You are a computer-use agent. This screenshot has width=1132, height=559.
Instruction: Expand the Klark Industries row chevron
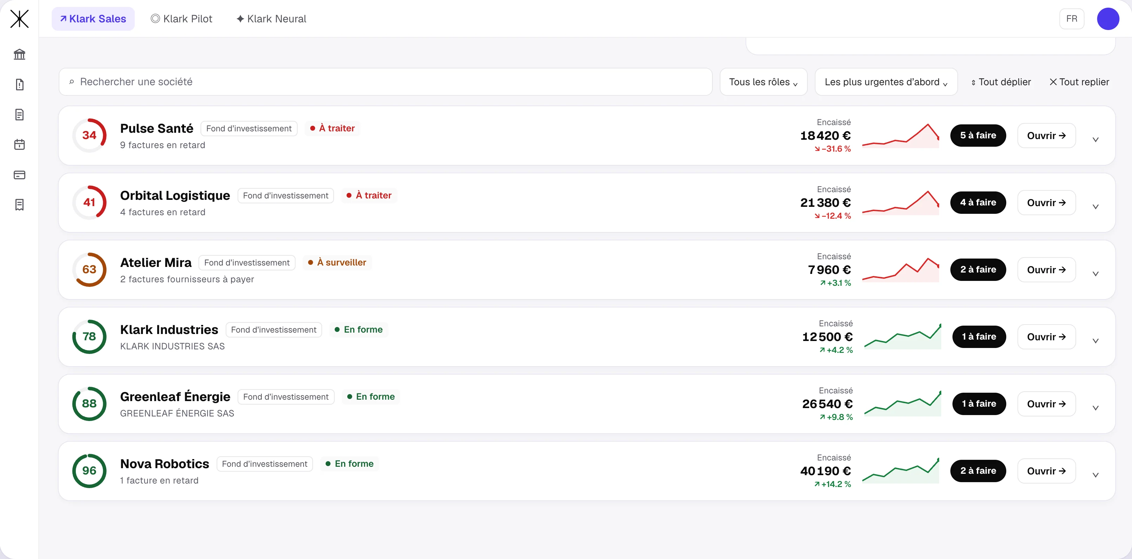tap(1096, 341)
